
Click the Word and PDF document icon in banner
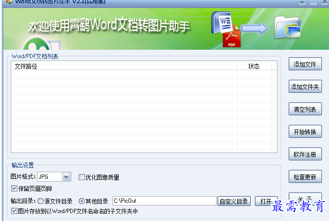pyautogui.click(x=226, y=29)
